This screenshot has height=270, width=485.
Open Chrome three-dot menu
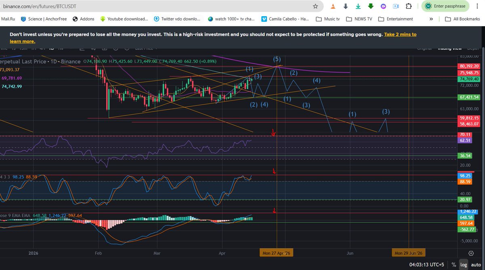pyautogui.click(x=477, y=6)
